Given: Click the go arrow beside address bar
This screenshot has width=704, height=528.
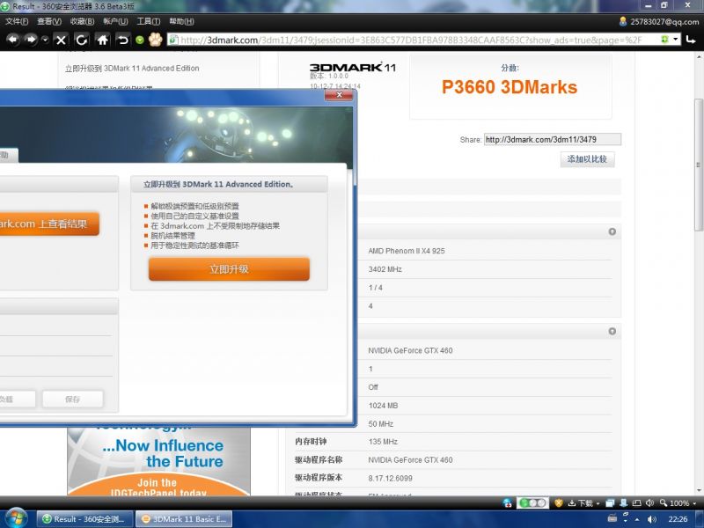Looking at the screenshot, I should tap(691, 40).
